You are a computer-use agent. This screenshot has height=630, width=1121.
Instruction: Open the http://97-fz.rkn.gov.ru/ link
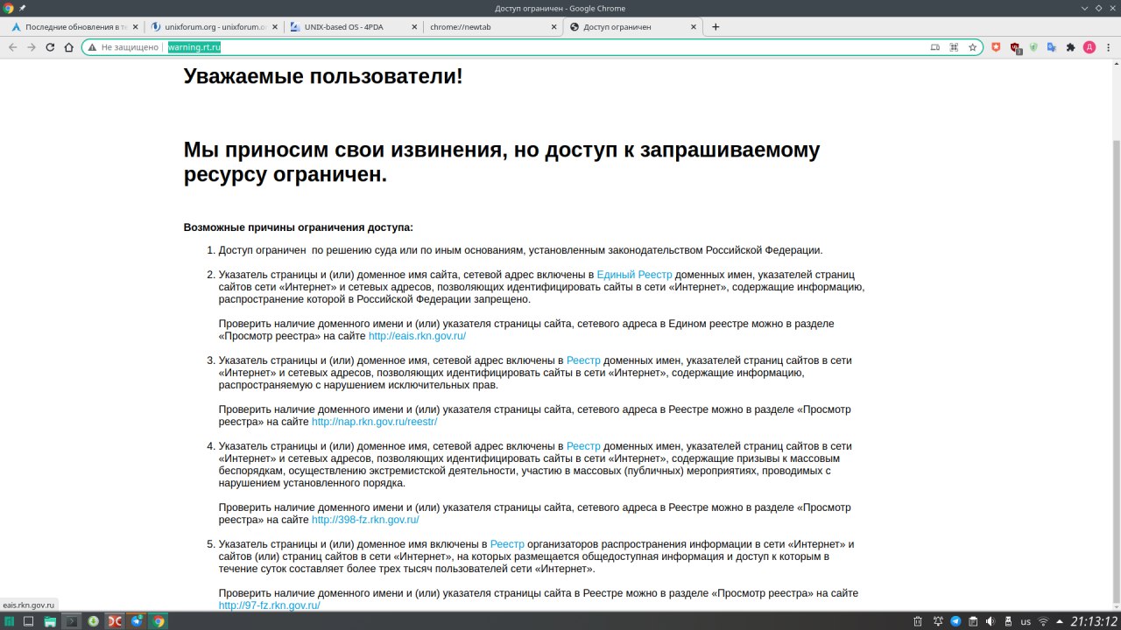(270, 605)
